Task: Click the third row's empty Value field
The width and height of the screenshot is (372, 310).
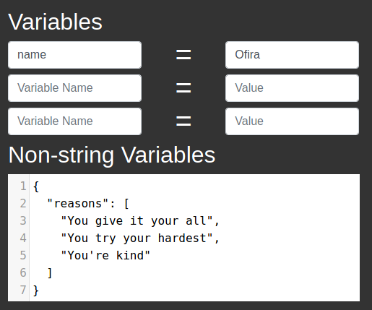Action: (x=292, y=121)
